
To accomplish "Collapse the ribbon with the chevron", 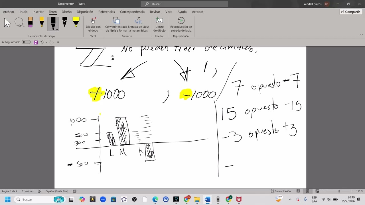I will pos(361,35).
